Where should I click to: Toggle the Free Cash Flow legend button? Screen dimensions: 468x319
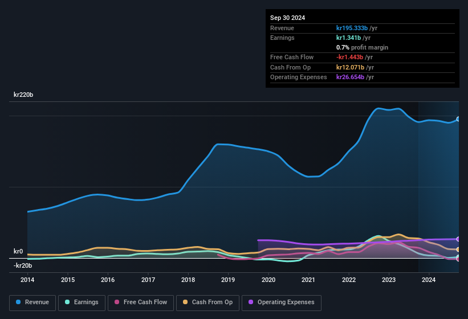click(x=141, y=302)
